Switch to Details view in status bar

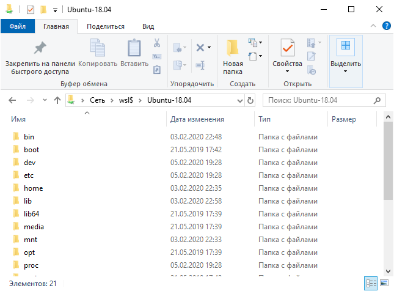pos(371,284)
